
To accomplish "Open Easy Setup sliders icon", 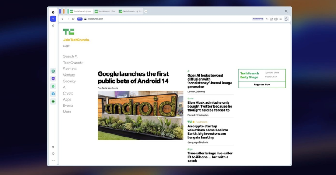I will pyautogui.click(x=280, y=19).
